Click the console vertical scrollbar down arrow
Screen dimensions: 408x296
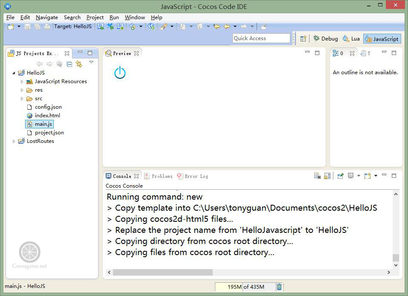pos(396,265)
